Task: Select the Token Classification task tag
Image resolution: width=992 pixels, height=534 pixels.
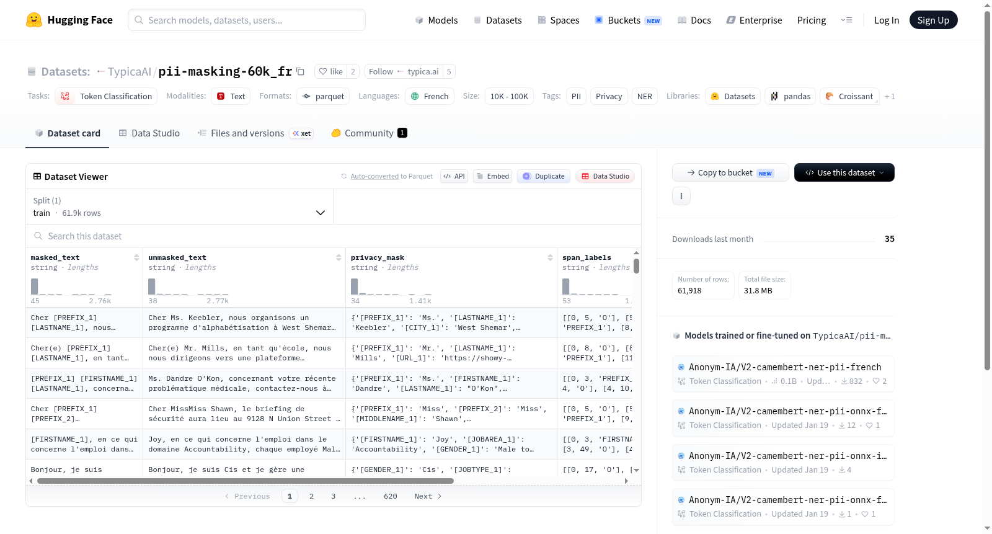Action: [106, 96]
